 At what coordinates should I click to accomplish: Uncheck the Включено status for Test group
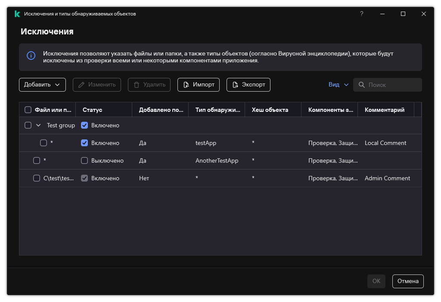[84, 125]
